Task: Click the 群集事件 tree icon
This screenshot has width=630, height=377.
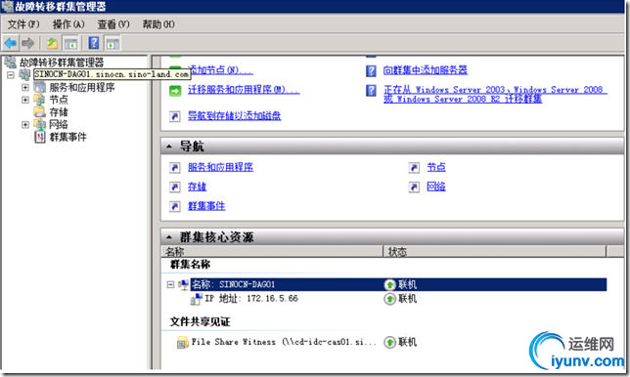Action: click(40, 137)
